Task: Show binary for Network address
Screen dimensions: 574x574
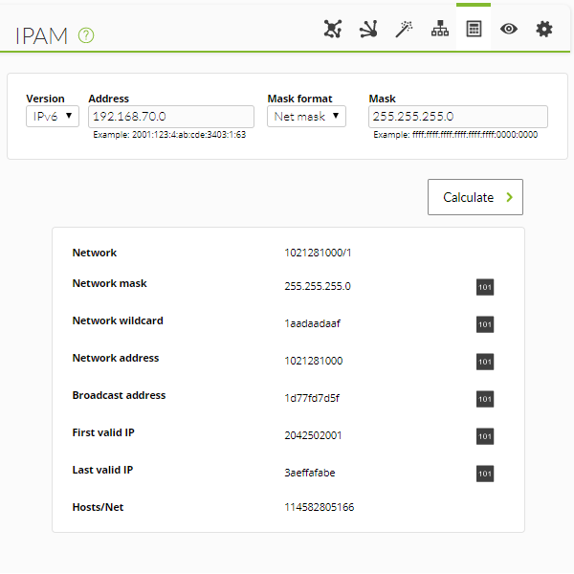Action: pyautogui.click(x=485, y=362)
